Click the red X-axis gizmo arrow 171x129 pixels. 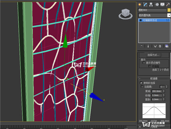(x=90, y=69)
